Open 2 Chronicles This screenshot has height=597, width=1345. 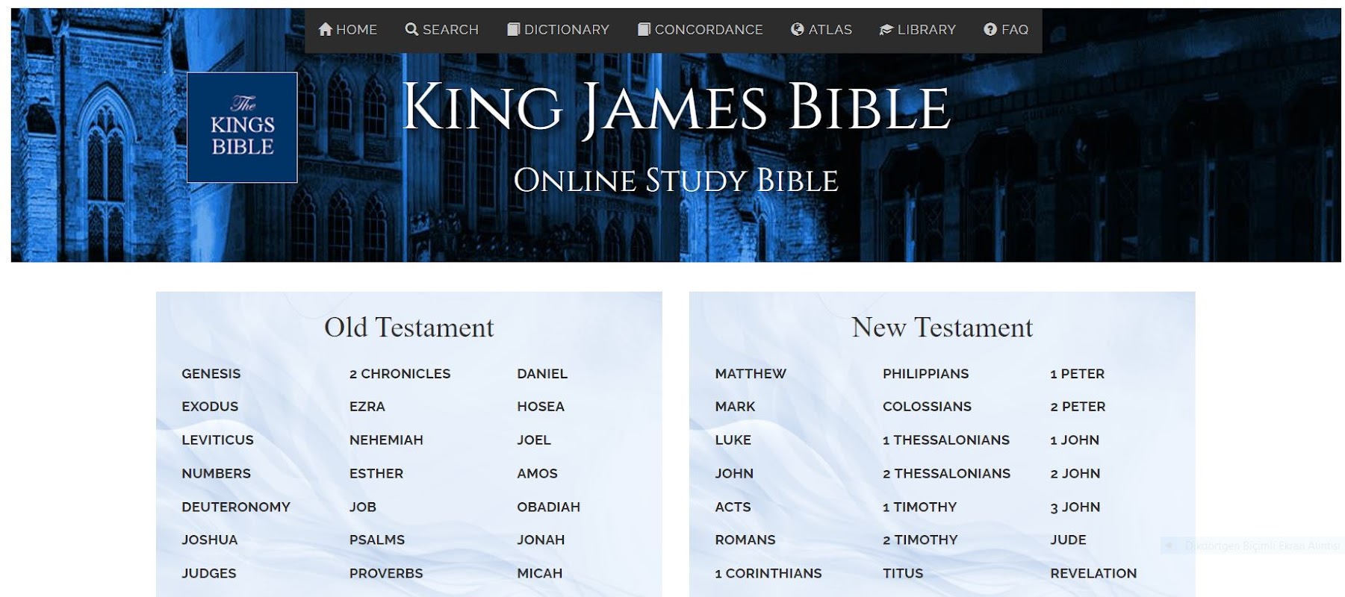coord(400,374)
